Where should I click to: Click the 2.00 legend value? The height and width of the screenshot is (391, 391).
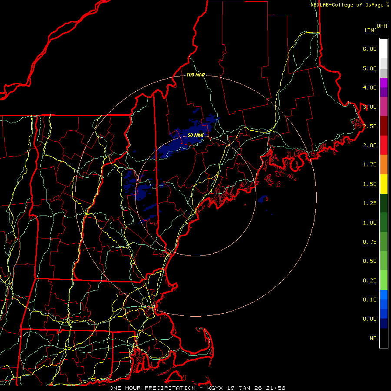coord(370,146)
